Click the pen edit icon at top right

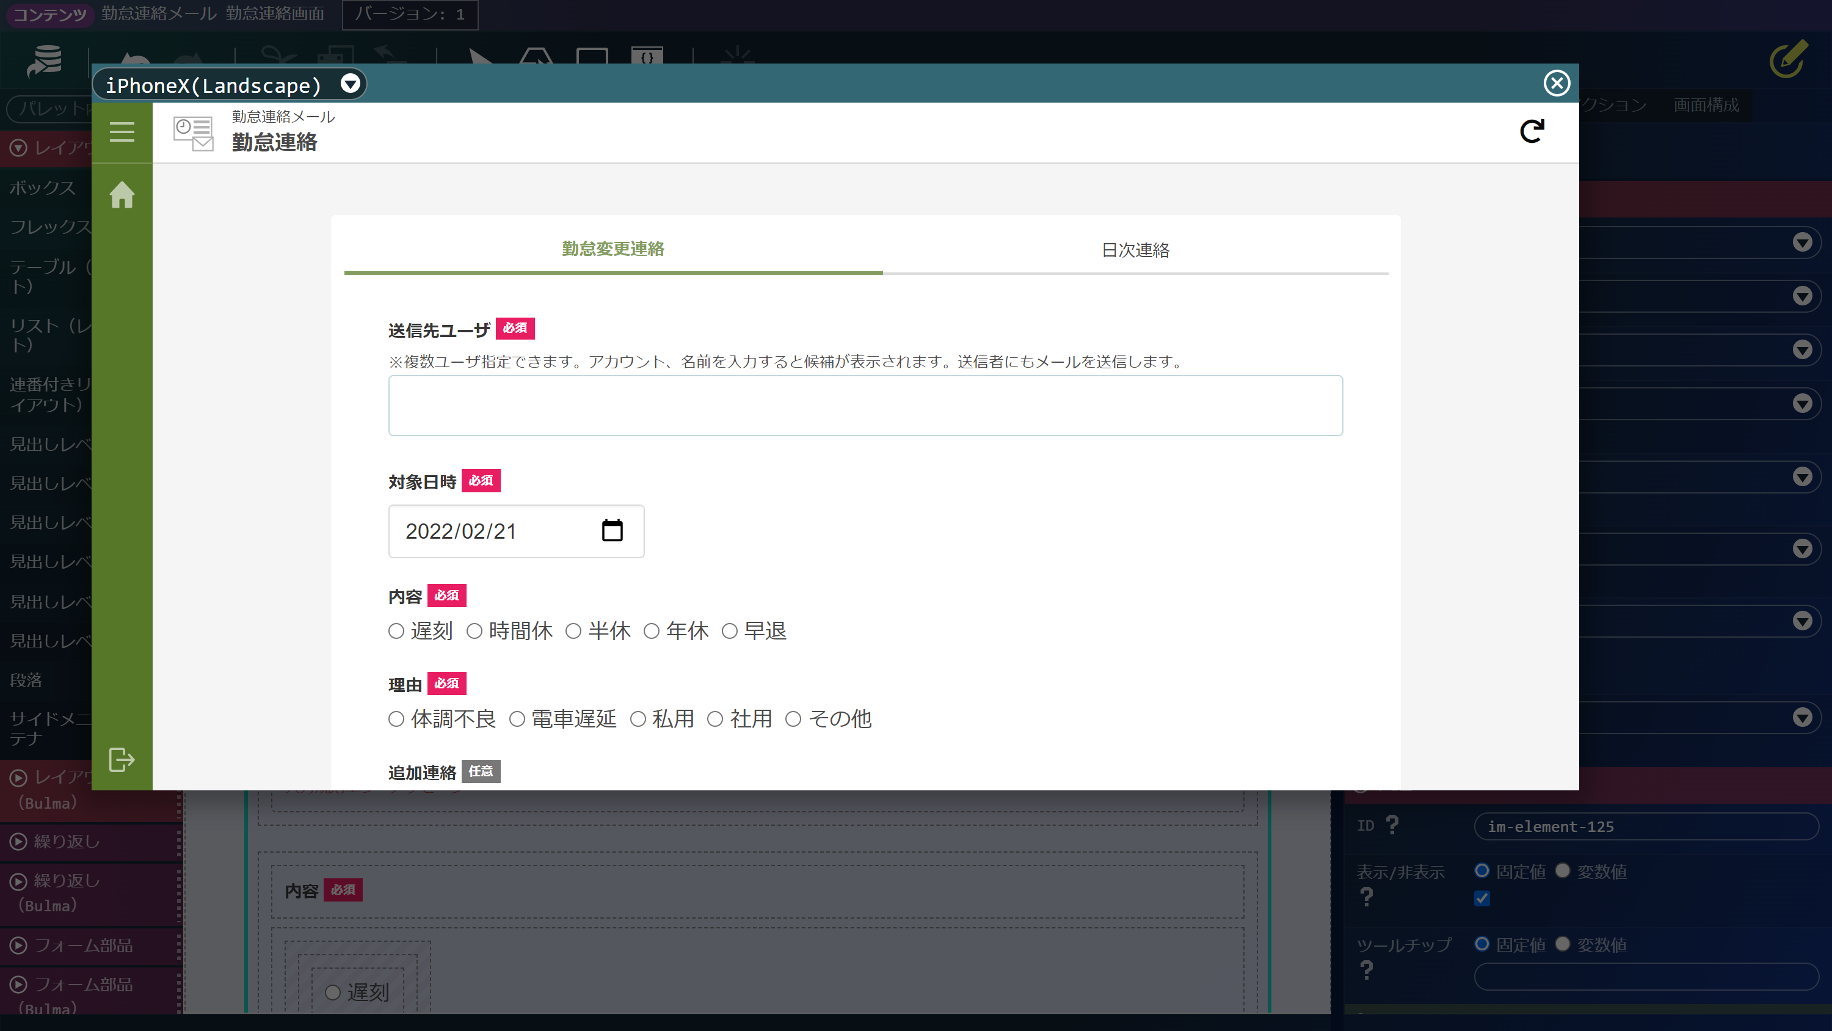pyautogui.click(x=1789, y=59)
